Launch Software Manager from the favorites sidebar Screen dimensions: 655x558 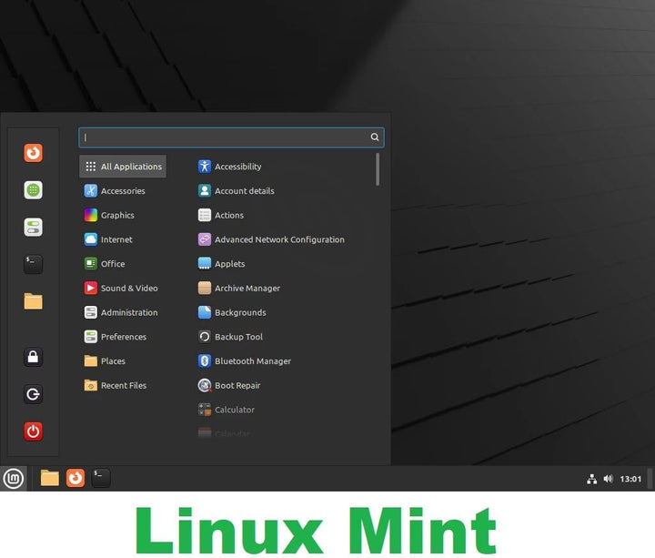[33, 190]
